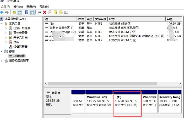Viewport: 184px width, 118px height.
Task: Expand the 服务和应用程序 tree node
Action: pyautogui.click(x=2, y=61)
